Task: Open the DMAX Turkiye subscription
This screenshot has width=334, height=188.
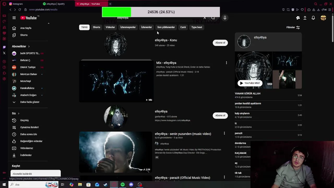Action: point(28,67)
